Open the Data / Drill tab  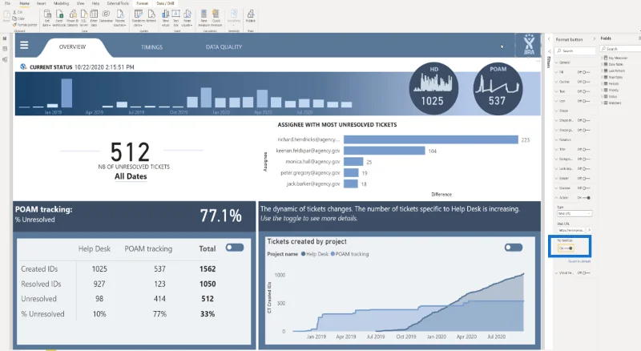tap(166, 3)
